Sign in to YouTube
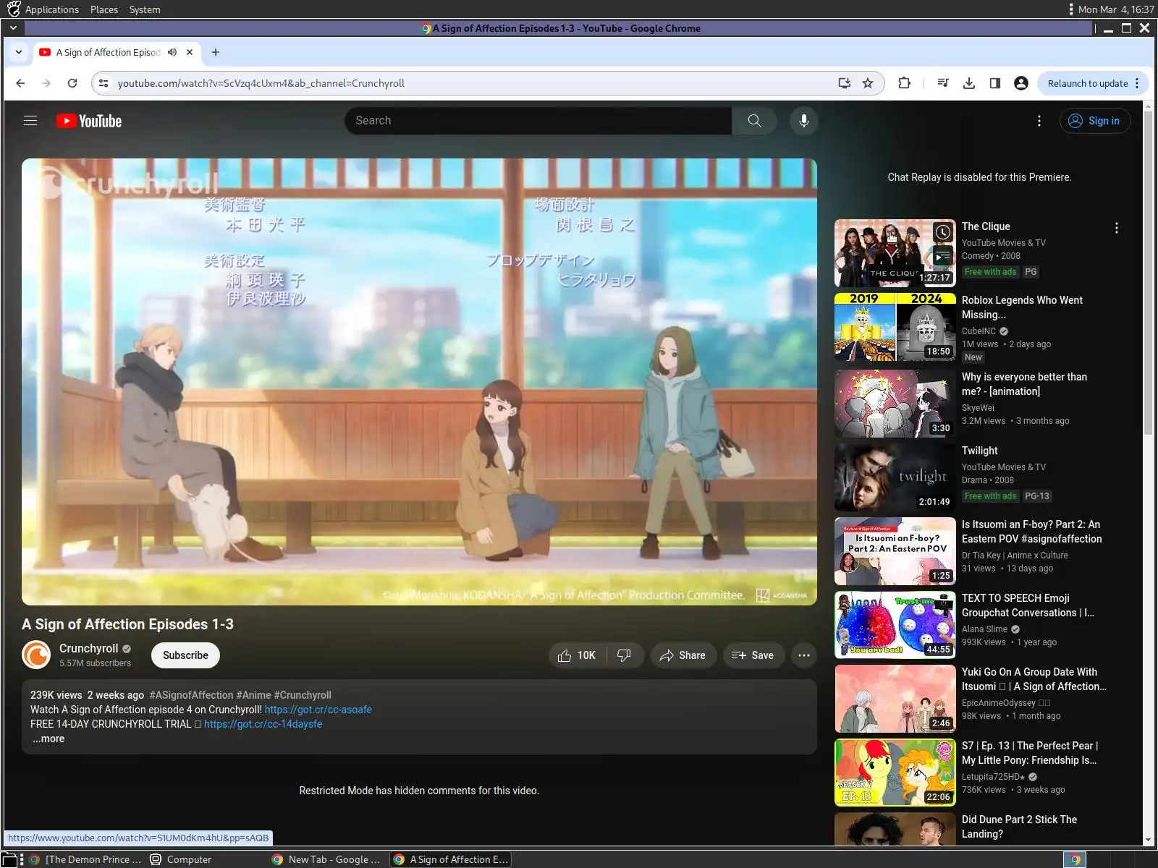Image resolution: width=1158 pixels, height=868 pixels. pyautogui.click(x=1094, y=121)
